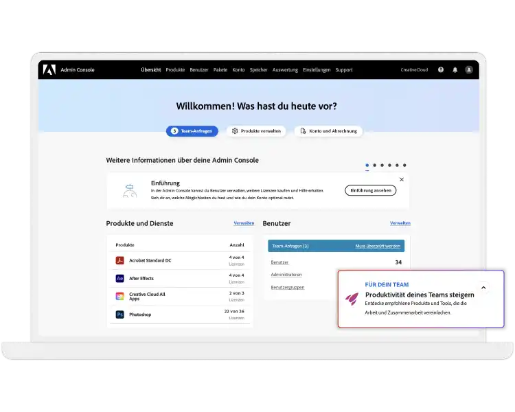Click the Adobe logo in the header

[49, 69]
